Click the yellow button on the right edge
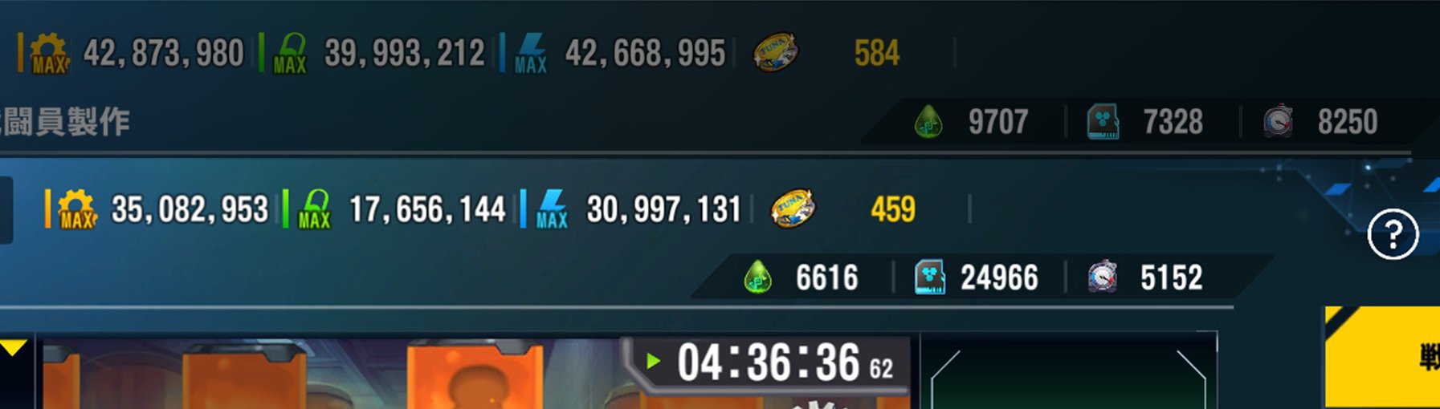Image resolution: width=1440 pixels, height=409 pixels. pyautogui.click(x=1381, y=357)
